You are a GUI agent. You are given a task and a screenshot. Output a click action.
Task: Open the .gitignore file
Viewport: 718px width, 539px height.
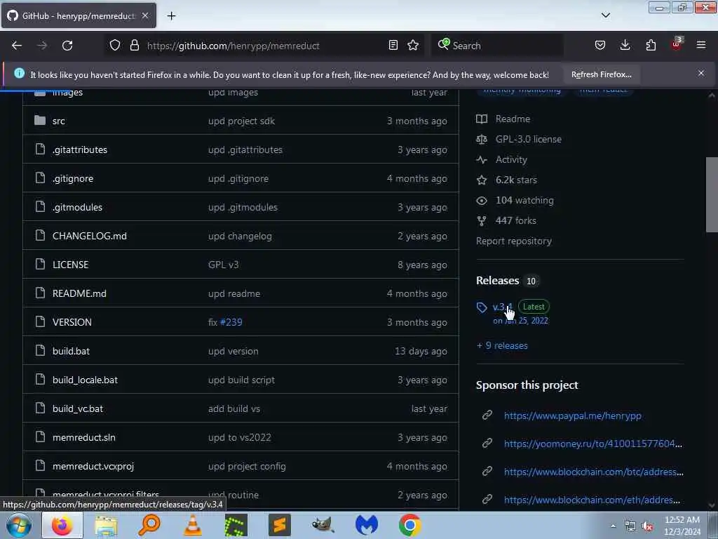point(73,179)
